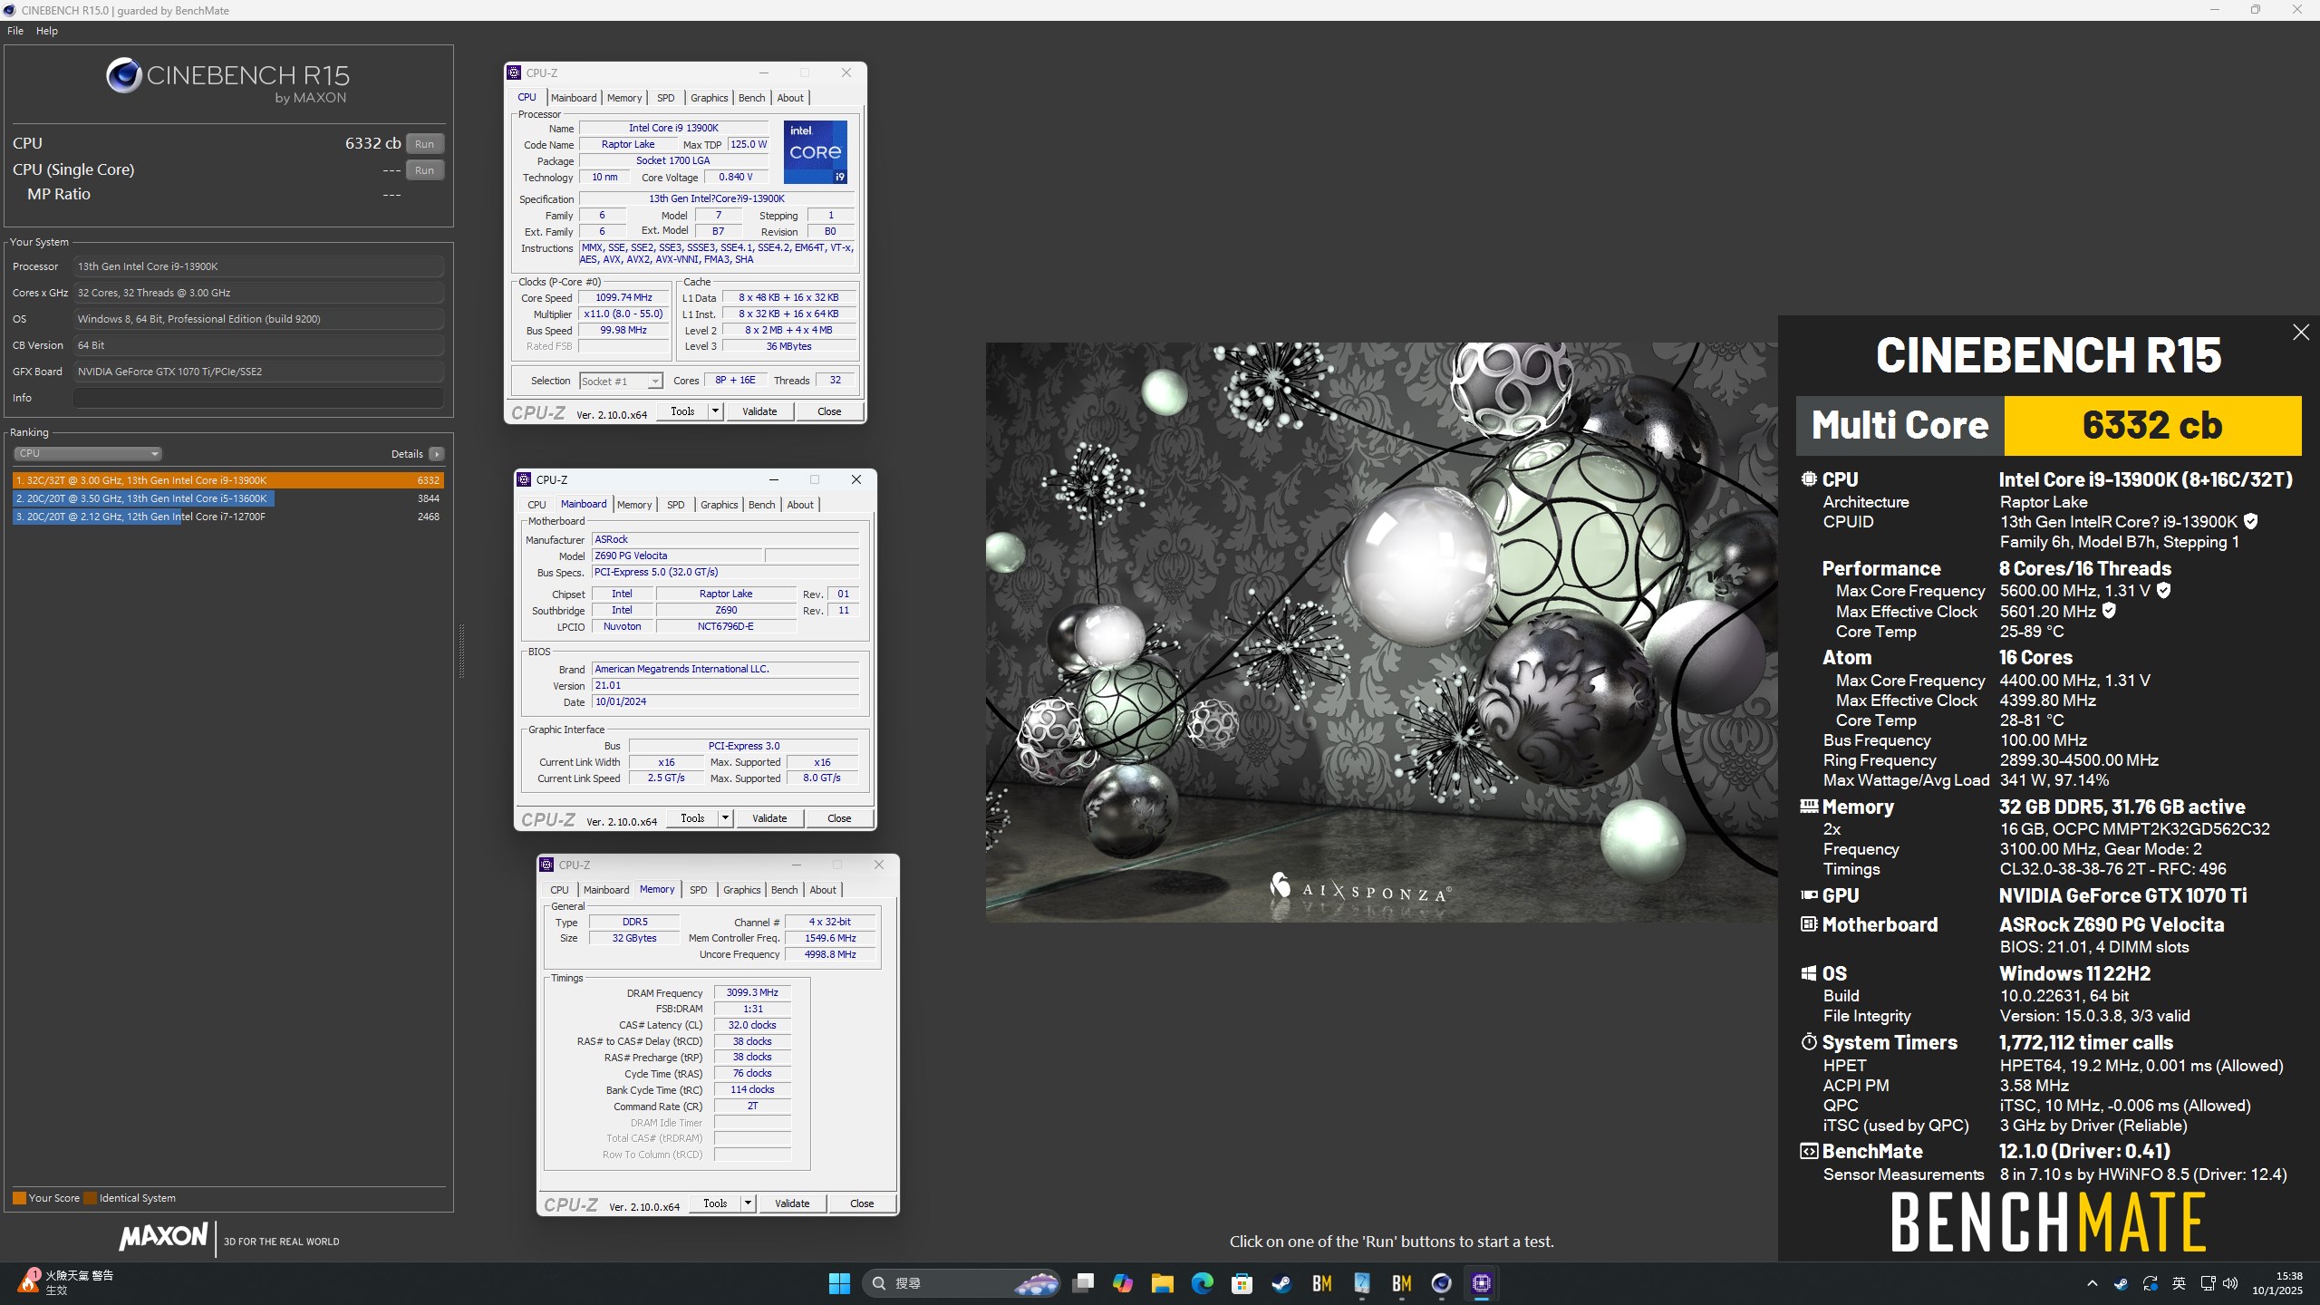Click the CPU-Z icon in Mainboard-tab window title
2320x1305 pixels.
tap(524, 479)
